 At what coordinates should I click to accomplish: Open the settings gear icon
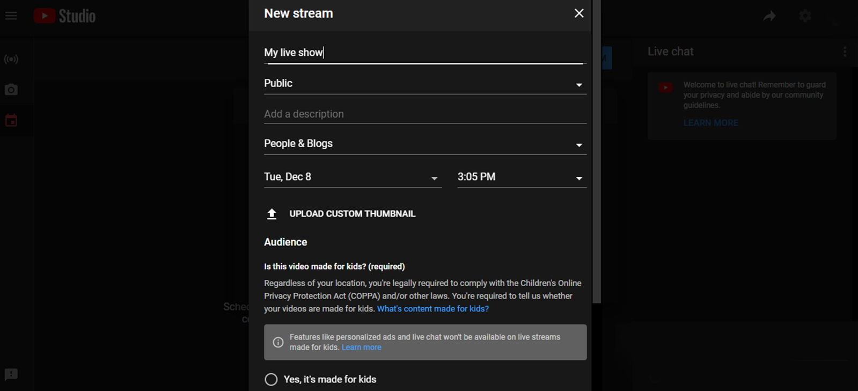(805, 16)
